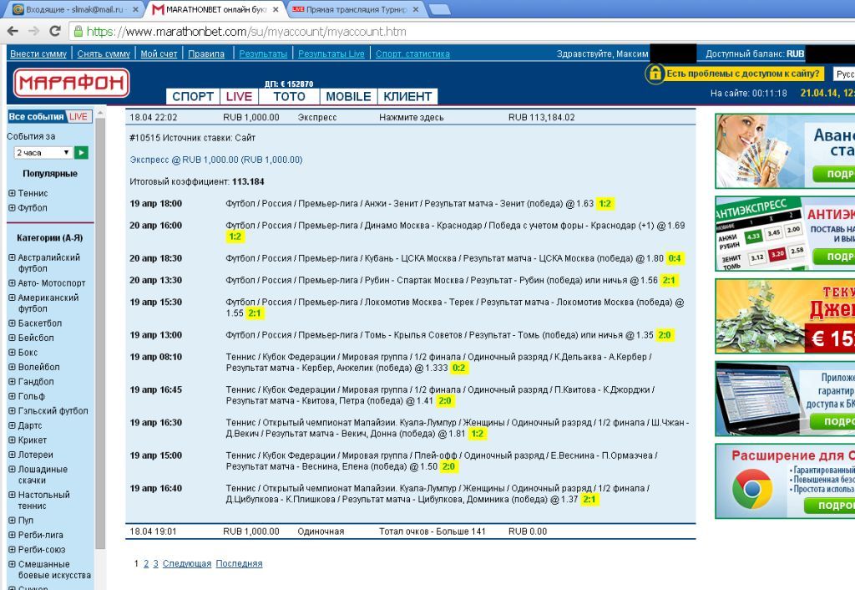Click the Бейсбол category label
Screen dimensions: 855x590
click(x=35, y=338)
